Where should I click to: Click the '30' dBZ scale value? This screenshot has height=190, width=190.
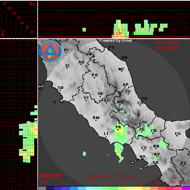point(125,182)
